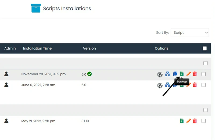Delete the version 3.1.10 installation
The height and width of the screenshot is (140, 215).
click(195, 121)
